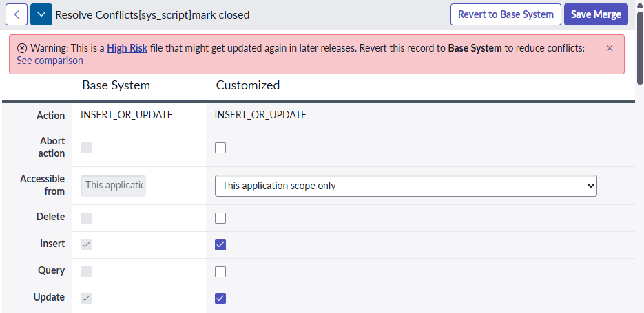Click Base System Insert checkbox
644x313 pixels.
tap(86, 245)
